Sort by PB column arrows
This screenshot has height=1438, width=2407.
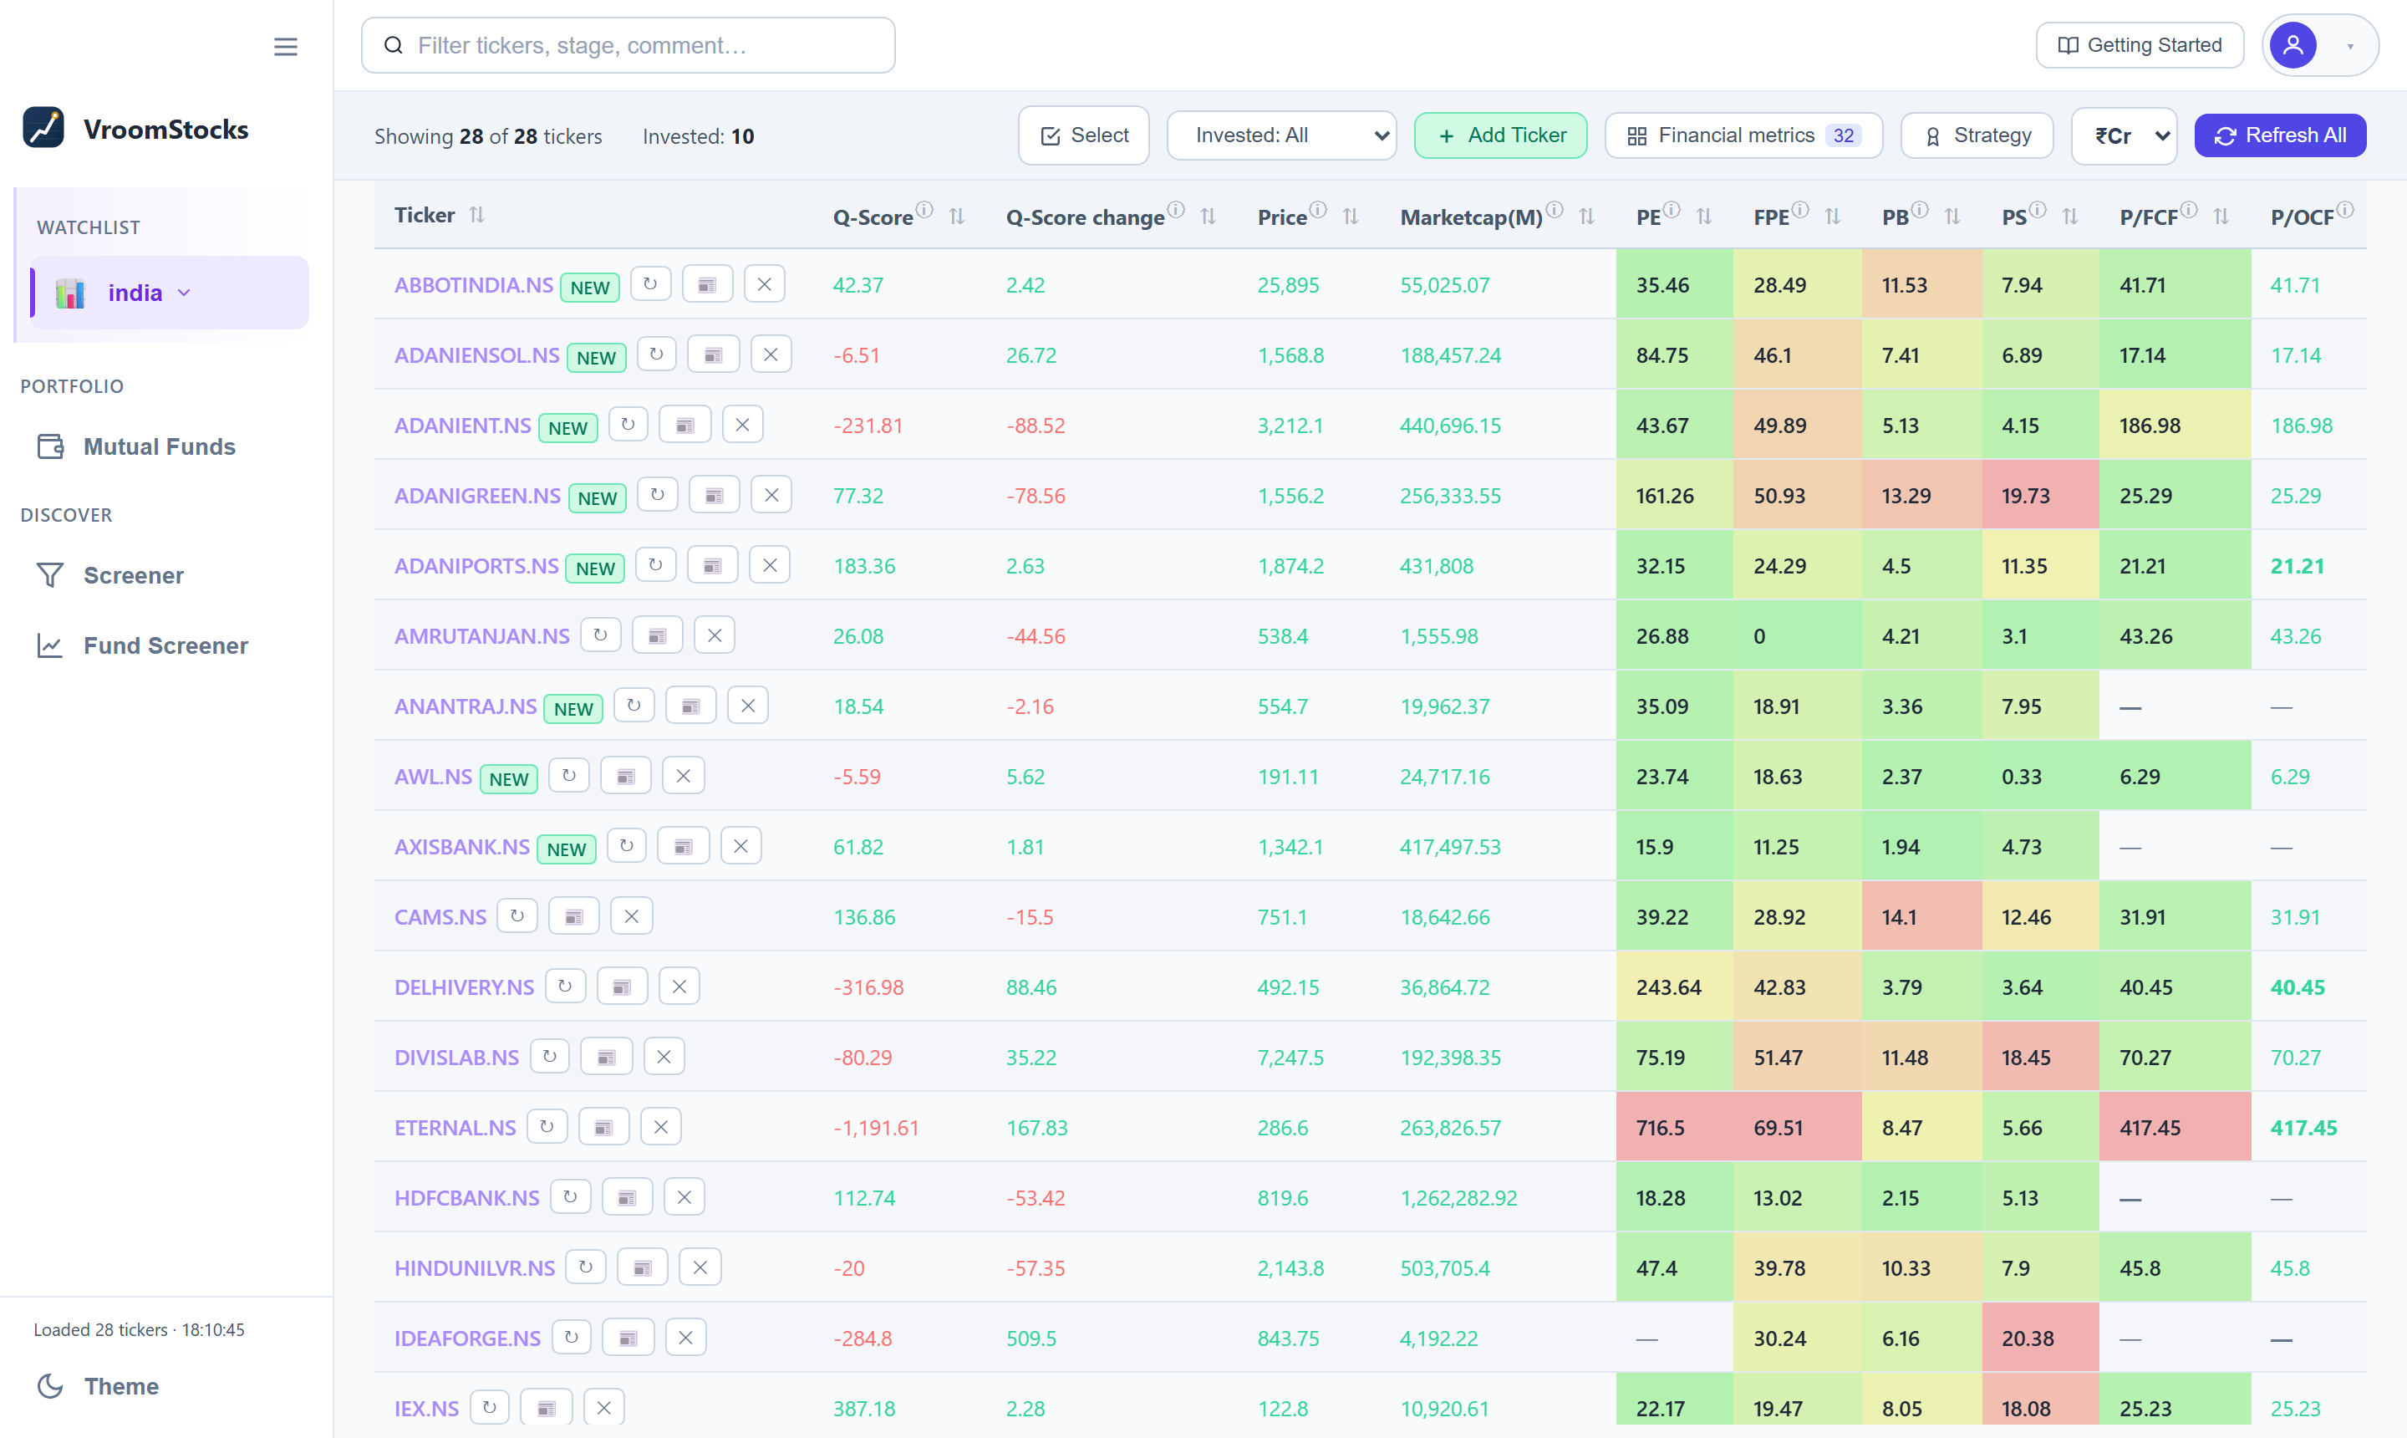point(1952,217)
